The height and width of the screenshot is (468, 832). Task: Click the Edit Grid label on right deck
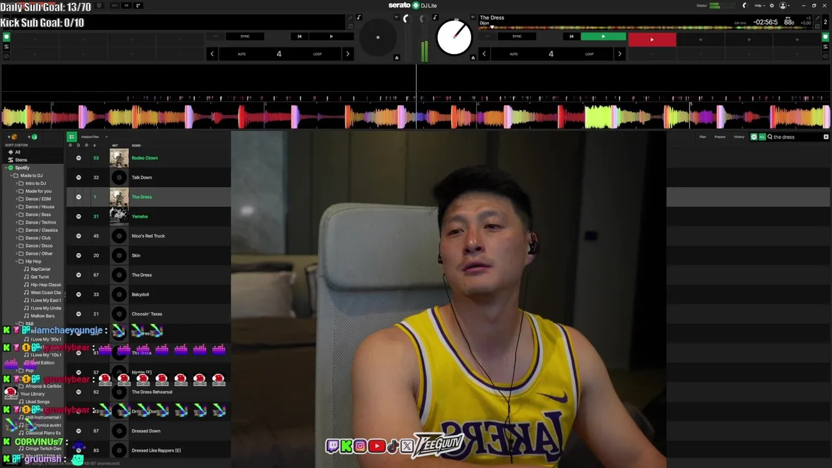click(740, 23)
